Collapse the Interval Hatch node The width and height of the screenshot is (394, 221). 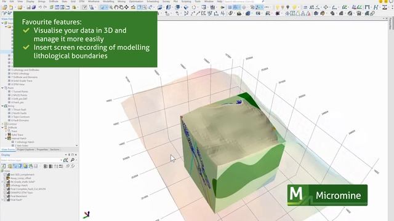pos(6,138)
